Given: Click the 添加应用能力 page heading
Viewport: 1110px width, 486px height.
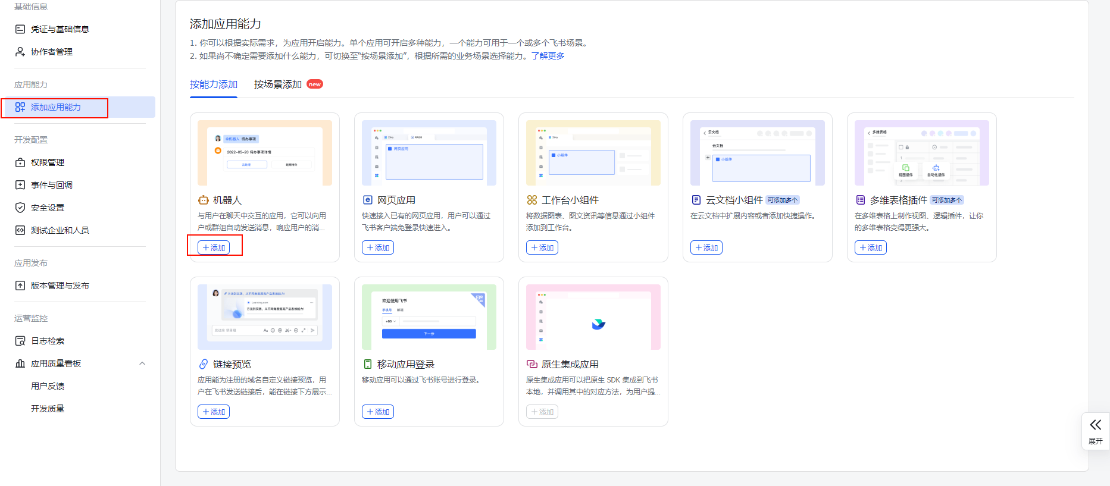Looking at the screenshot, I should (226, 24).
